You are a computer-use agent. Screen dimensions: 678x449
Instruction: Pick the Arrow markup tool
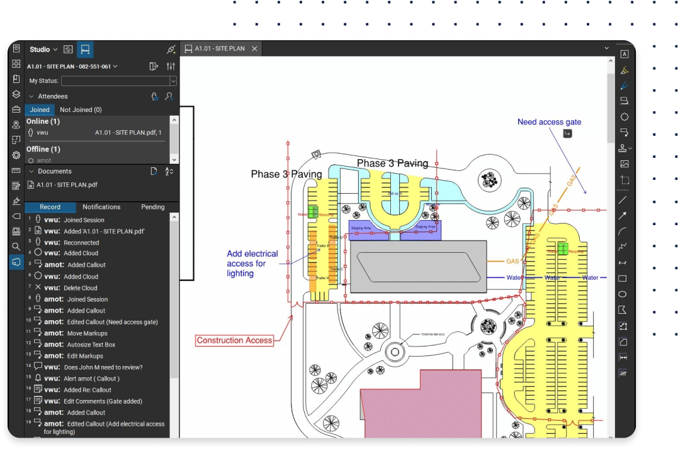(623, 216)
